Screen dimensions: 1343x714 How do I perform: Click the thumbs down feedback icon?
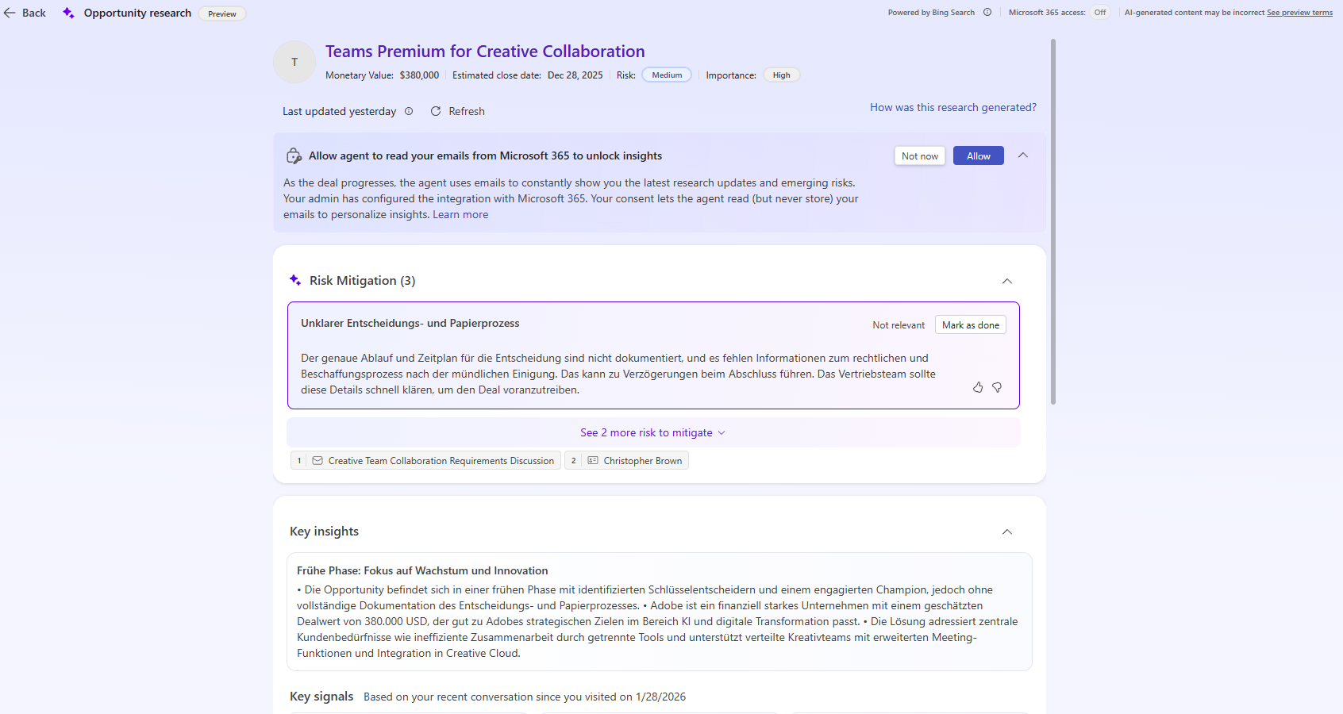click(x=997, y=387)
